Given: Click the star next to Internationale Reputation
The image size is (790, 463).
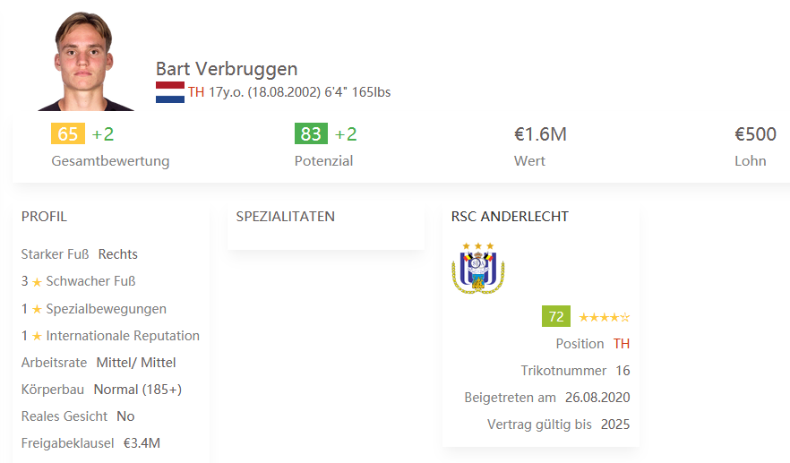Looking at the screenshot, I should coord(37,336).
